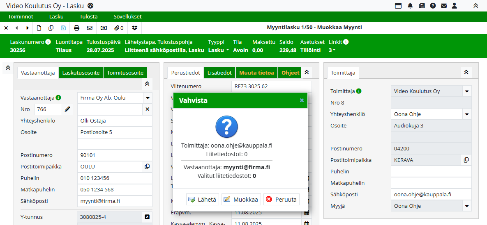487x225 pixels.
Task: Go to the next invoice with right arrow
Action: tap(28, 28)
